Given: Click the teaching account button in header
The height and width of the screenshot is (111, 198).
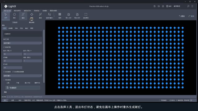Looking at the screenshot, I should point(177,6).
